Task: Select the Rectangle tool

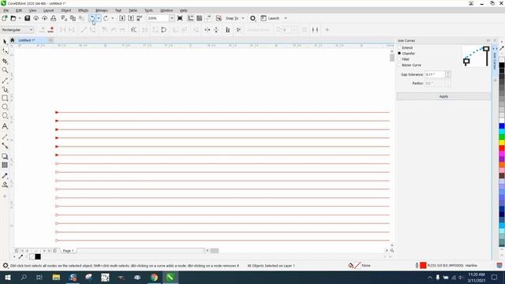Action: tap(5, 98)
